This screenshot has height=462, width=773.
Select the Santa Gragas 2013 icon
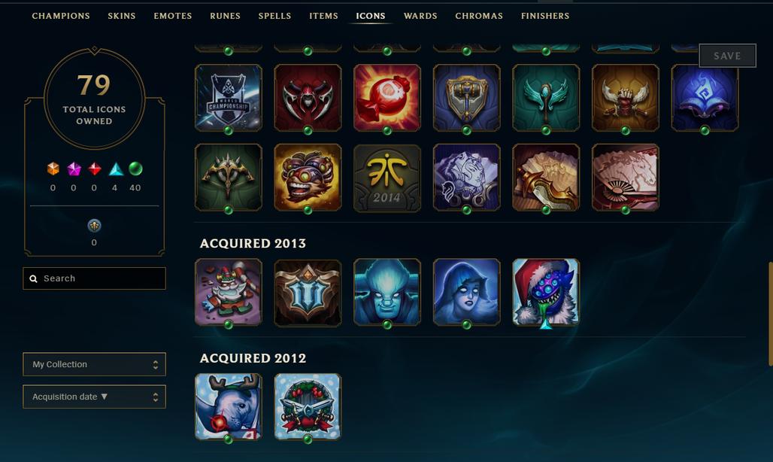pyautogui.click(x=229, y=292)
